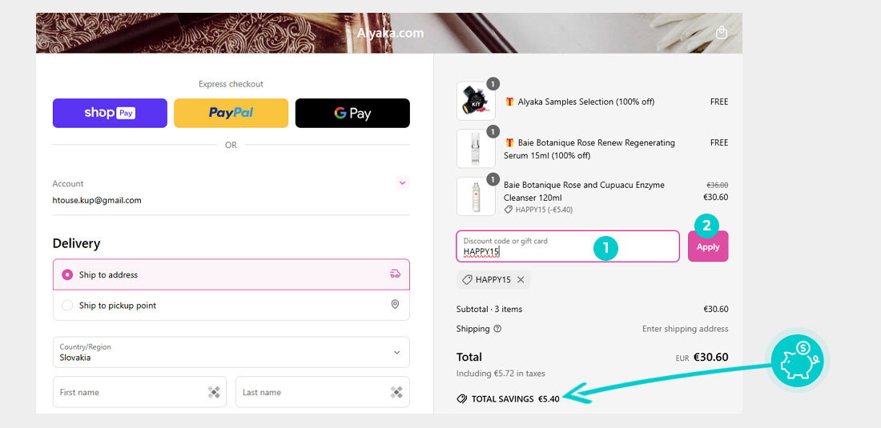This screenshot has height=428, width=881.
Task: Click the Enzyme Cleanser product thumbnail
Action: [475, 197]
